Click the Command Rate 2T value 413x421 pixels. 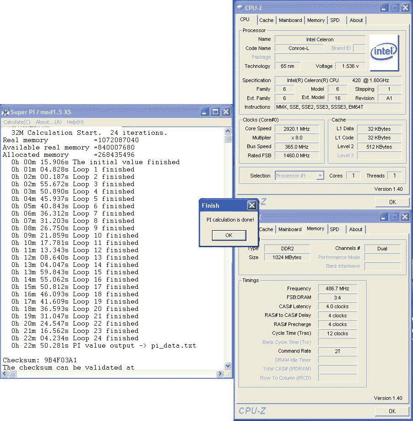tap(337, 351)
